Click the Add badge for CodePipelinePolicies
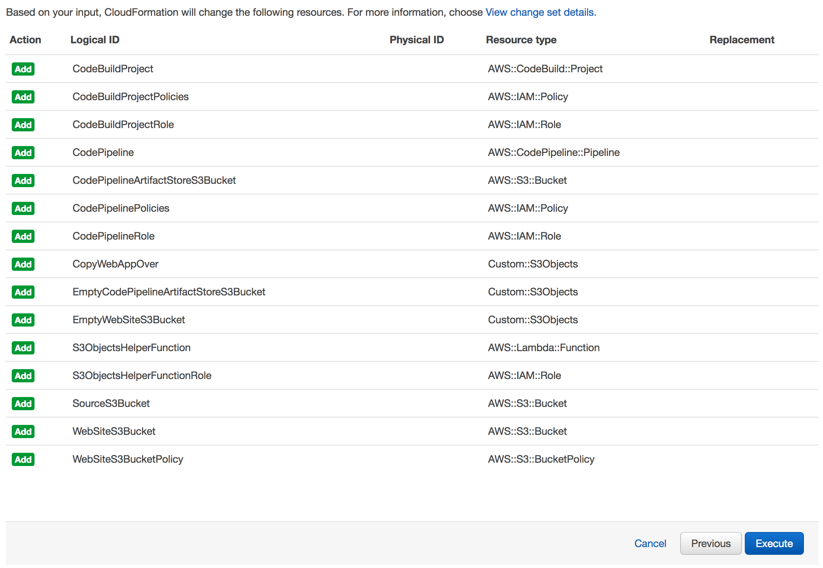The height and width of the screenshot is (568, 823). click(x=23, y=208)
